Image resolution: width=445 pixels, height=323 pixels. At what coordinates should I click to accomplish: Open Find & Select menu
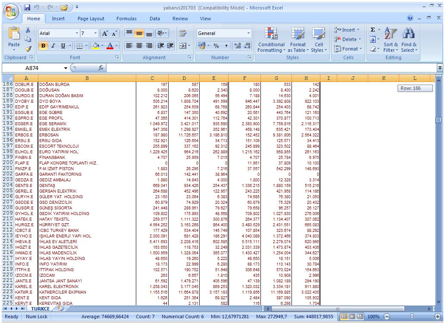point(409,40)
